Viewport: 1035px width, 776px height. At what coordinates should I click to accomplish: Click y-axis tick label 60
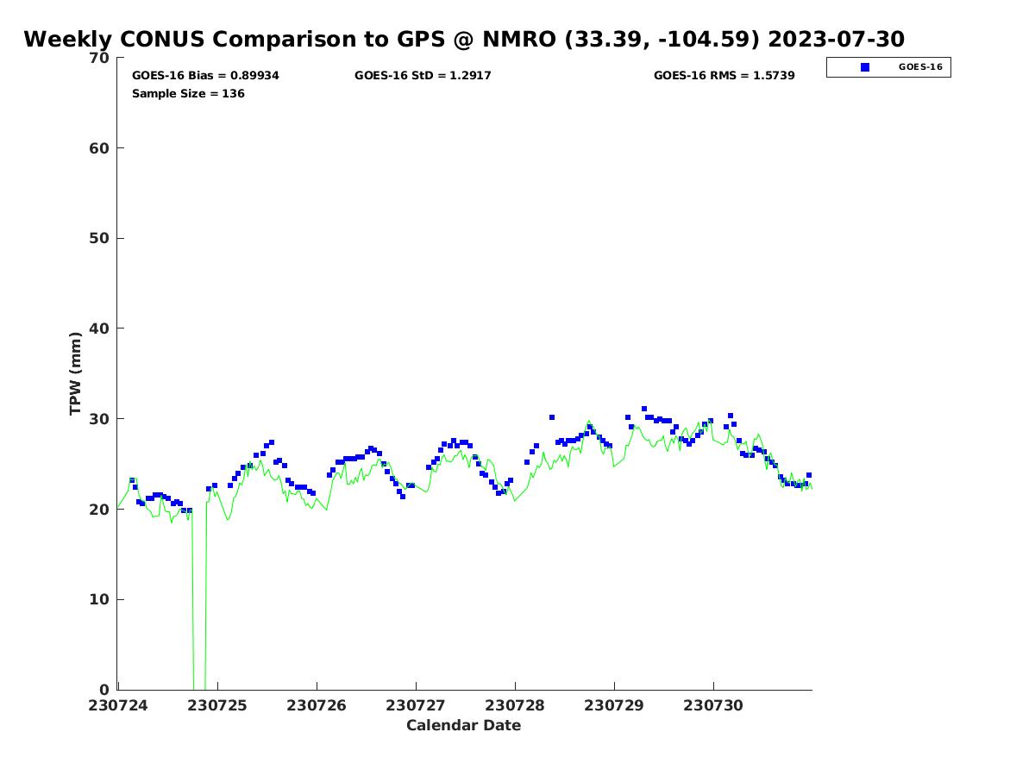[100, 148]
